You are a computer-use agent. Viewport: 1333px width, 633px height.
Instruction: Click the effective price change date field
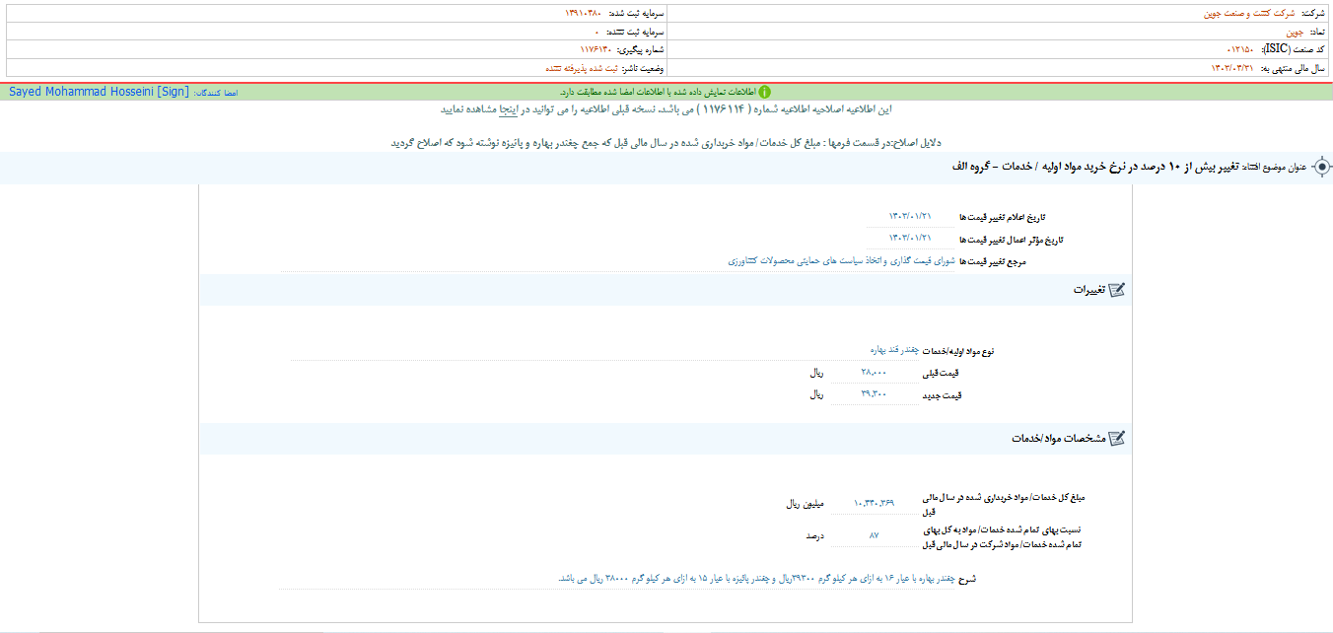pos(909,239)
